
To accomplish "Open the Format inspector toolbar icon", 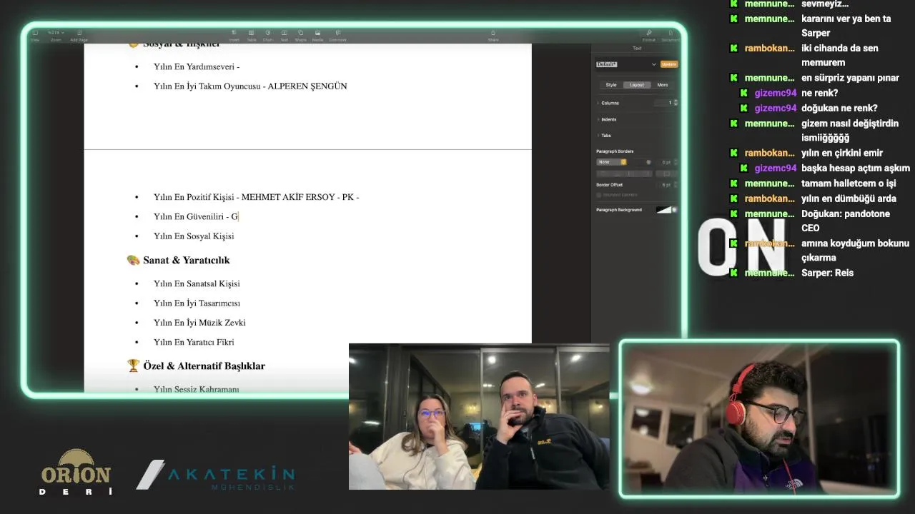I will point(648,36).
